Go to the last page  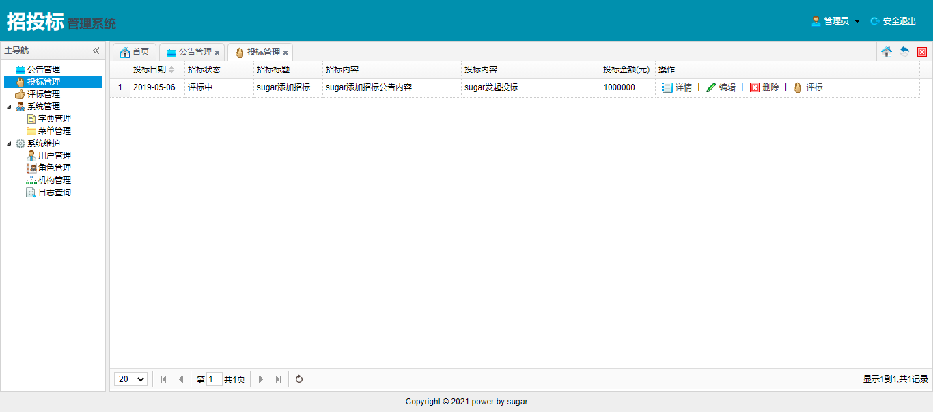(278, 379)
